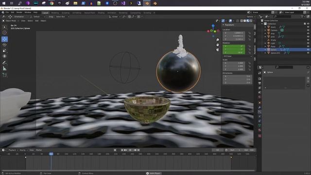Switch to rendered viewport shading mode
311x175 pixels.
[251, 20]
